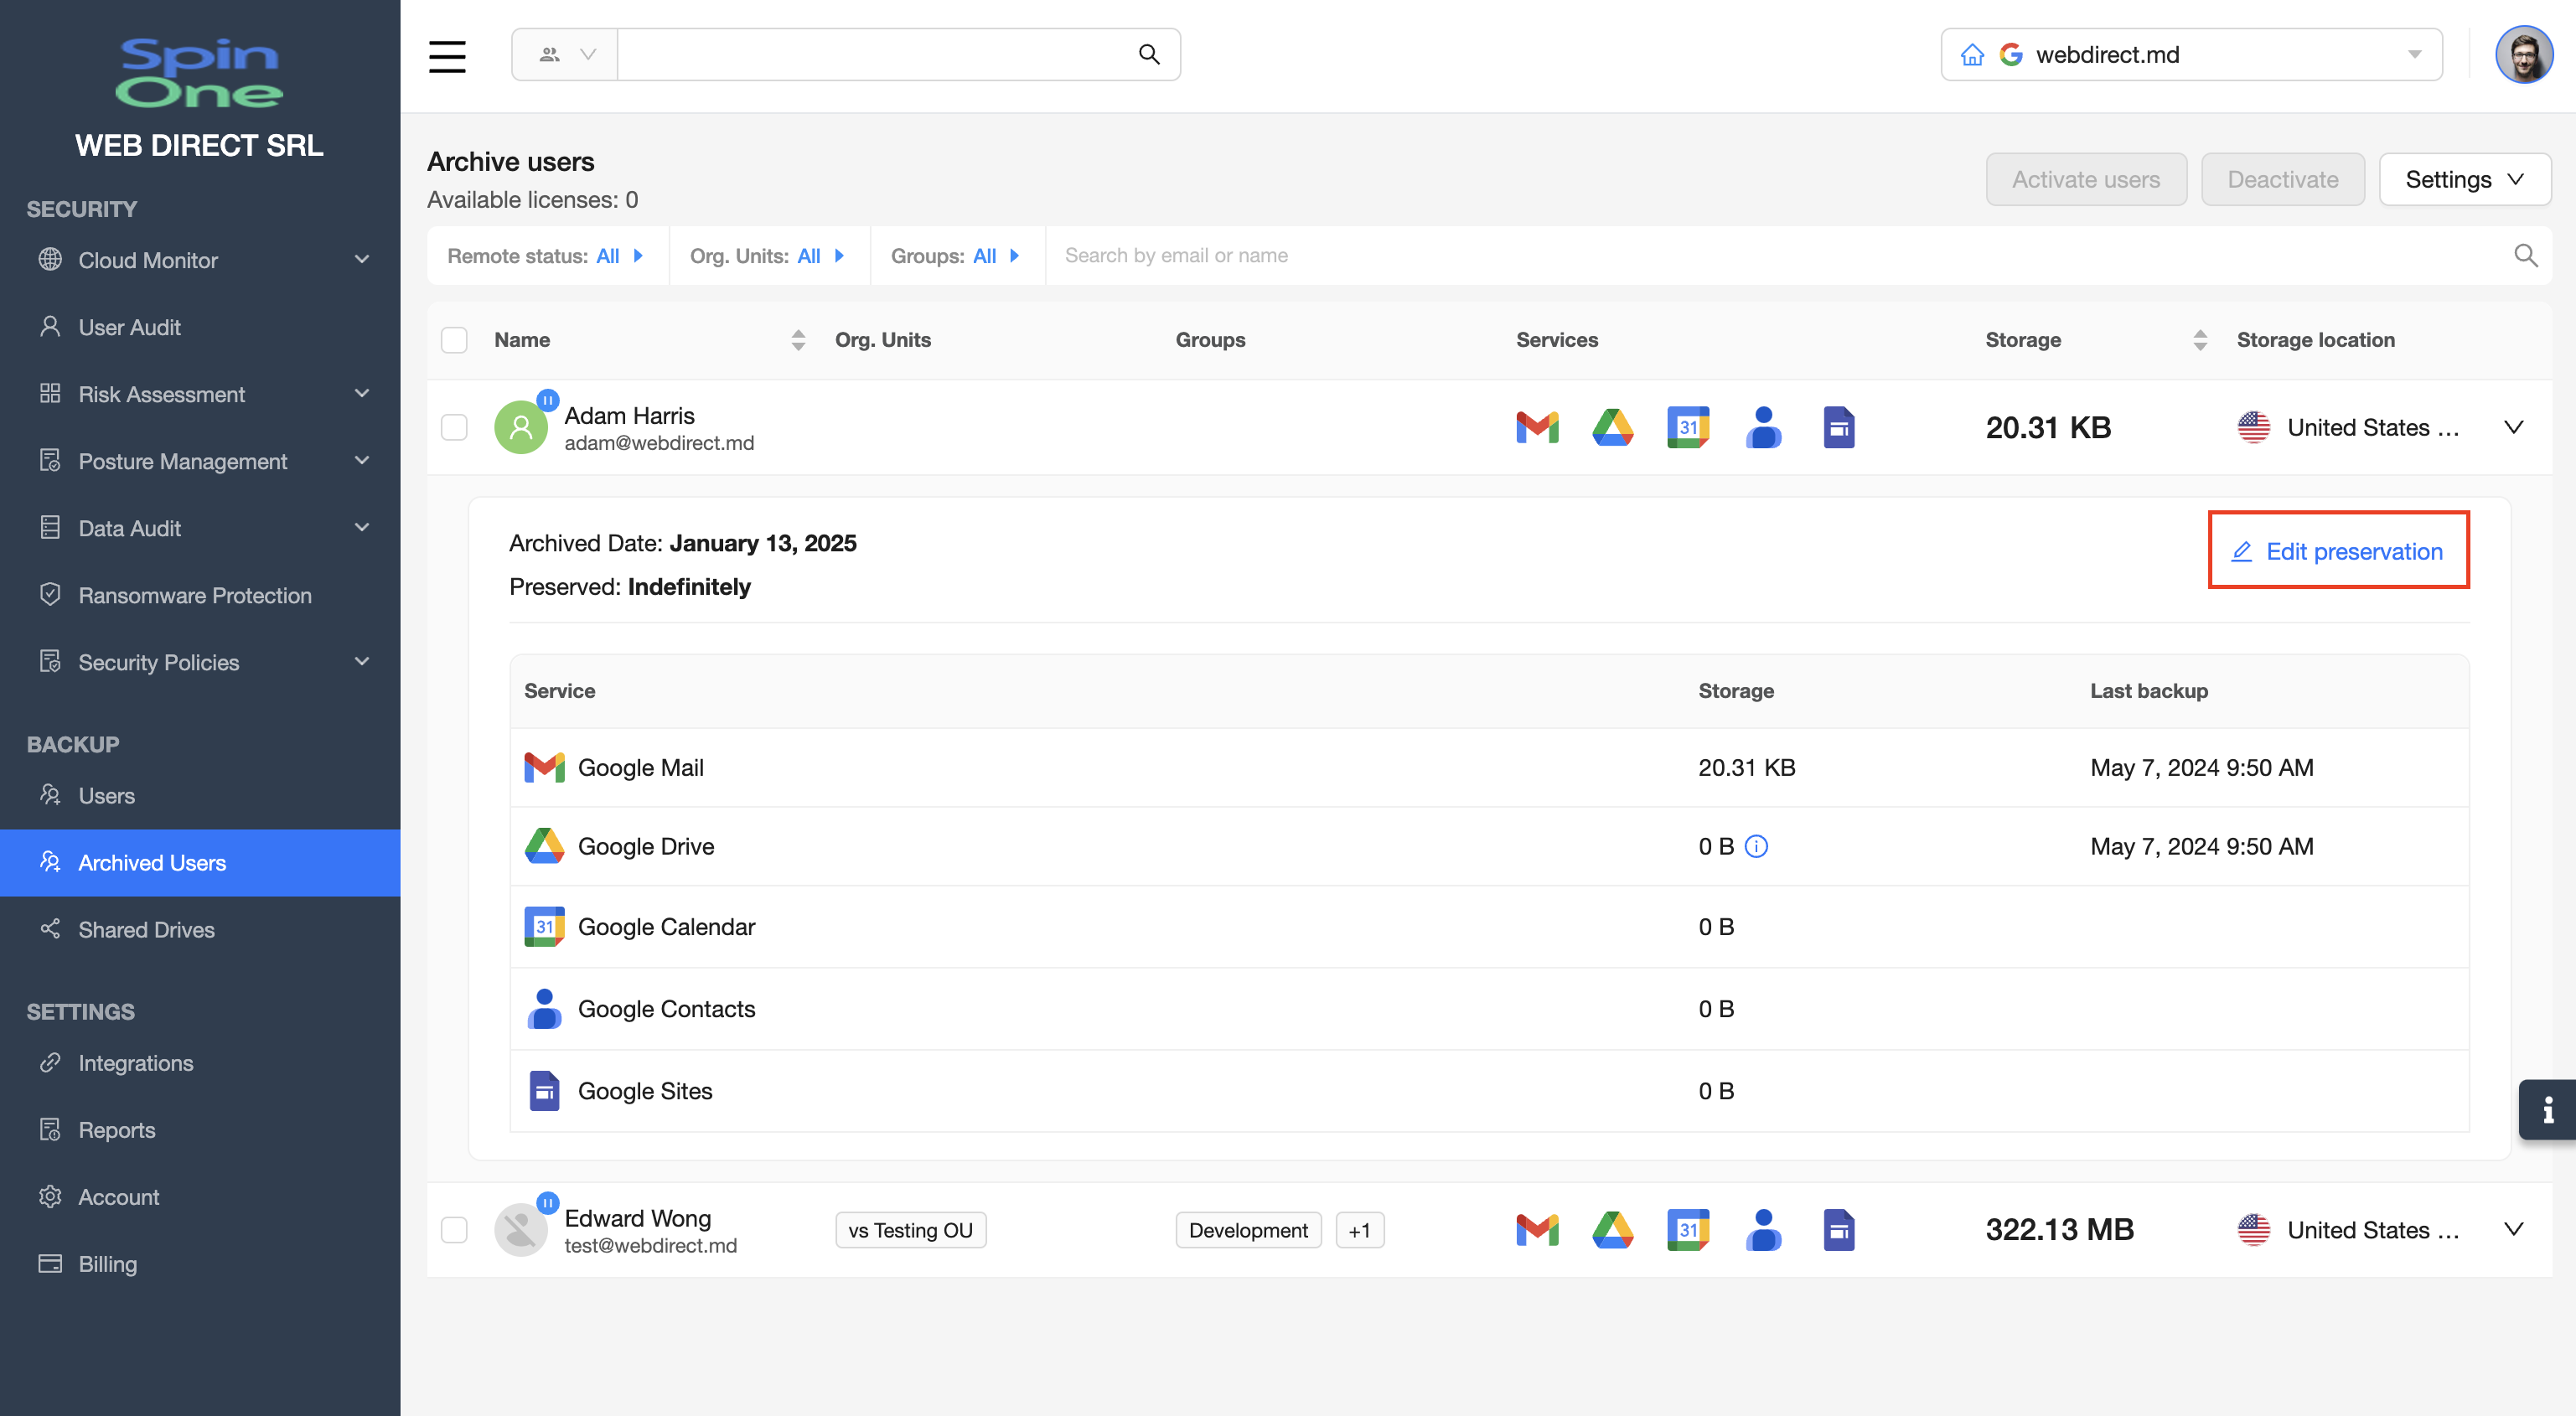Toggle the select-all checkbox in the table header
Screen dimensions: 2576x1416
[x=454, y=340]
